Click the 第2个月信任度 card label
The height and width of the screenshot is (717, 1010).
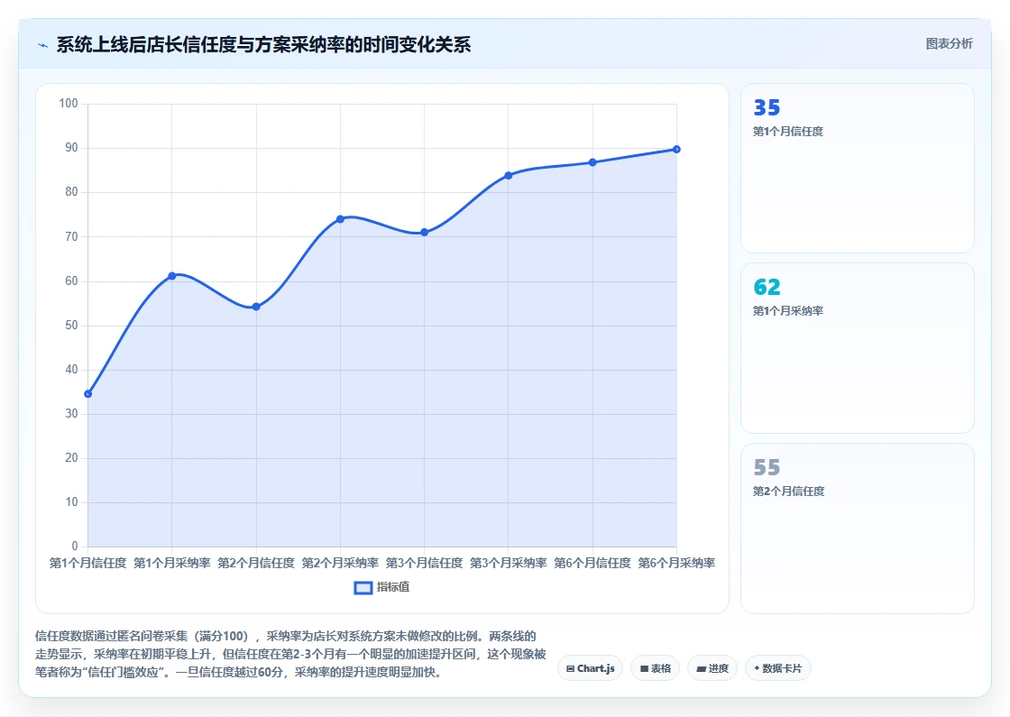point(788,492)
